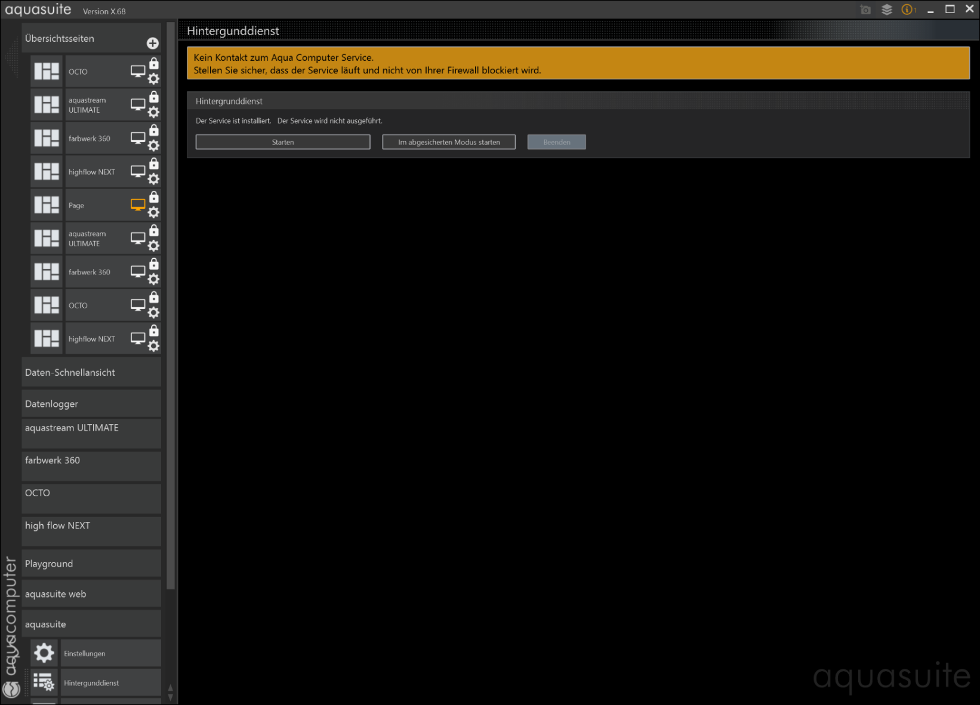This screenshot has width=980, height=705.
Task: Toggle the lock on the second farbwerk 360 page
Action: 154,264
